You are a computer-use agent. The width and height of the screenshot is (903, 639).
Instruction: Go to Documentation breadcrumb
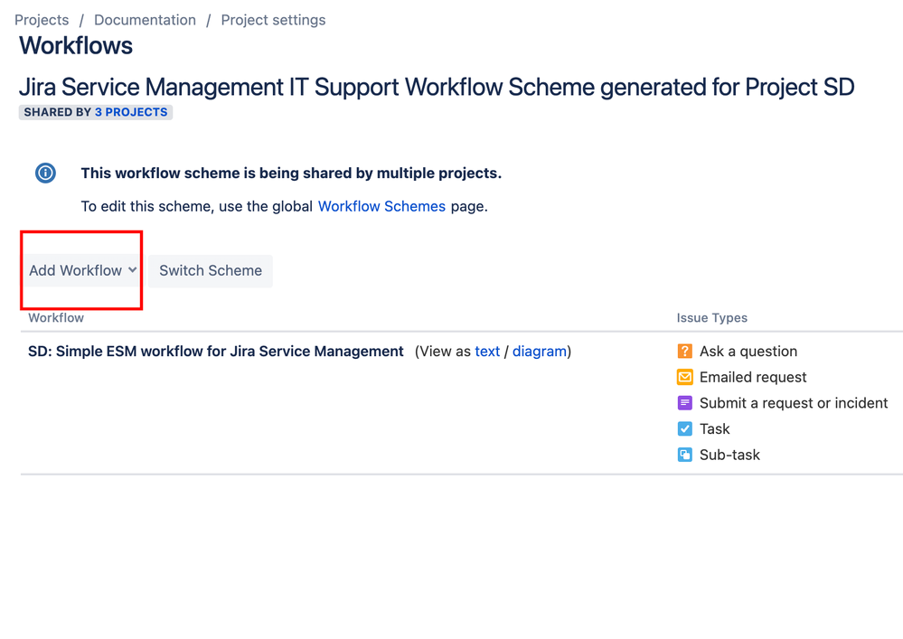146,20
